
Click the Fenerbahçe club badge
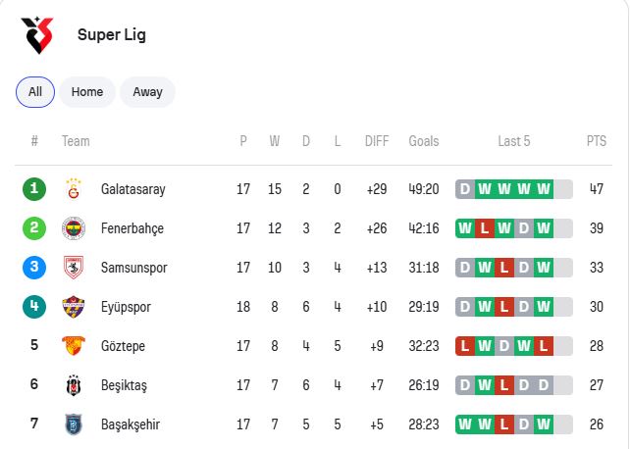(74, 228)
